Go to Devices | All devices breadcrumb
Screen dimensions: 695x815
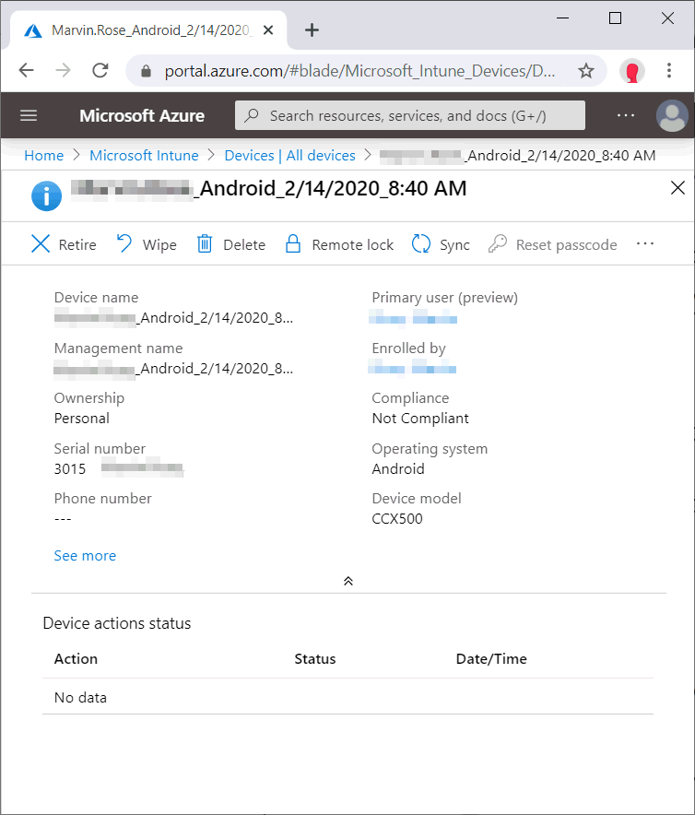tap(289, 156)
